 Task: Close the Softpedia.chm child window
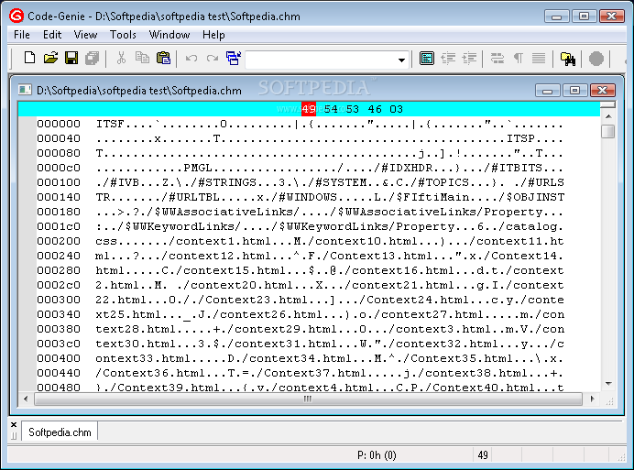point(603,90)
